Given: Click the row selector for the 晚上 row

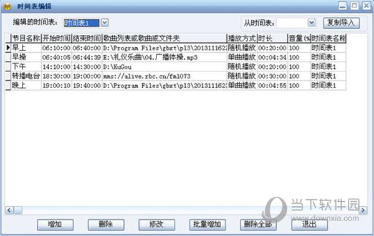Looking at the screenshot, I should pyautogui.click(x=8, y=85).
